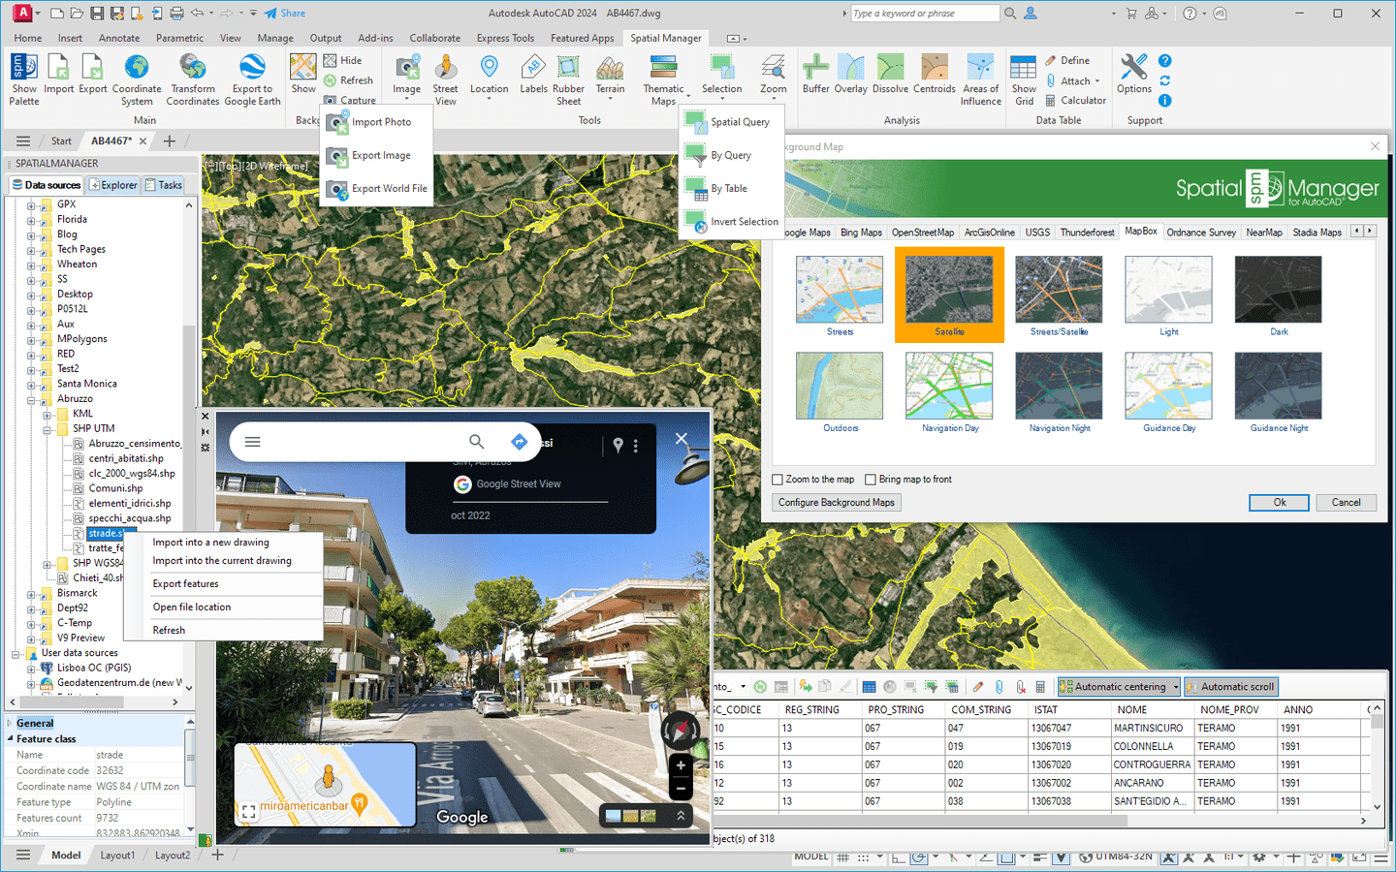Enable the Zoom to the map checkbox
Screen dimensions: 1396x872
tap(777, 479)
